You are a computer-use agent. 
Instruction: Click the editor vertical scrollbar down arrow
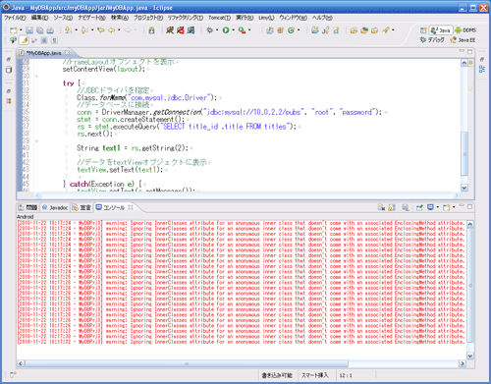(464, 188)
